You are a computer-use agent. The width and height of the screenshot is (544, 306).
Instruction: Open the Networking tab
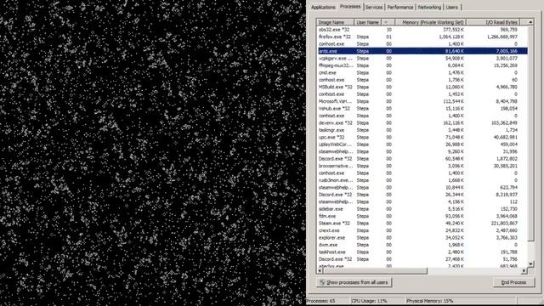[x=429, y=8]
